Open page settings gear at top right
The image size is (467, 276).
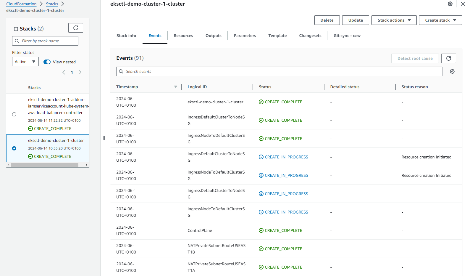(450, 4)
